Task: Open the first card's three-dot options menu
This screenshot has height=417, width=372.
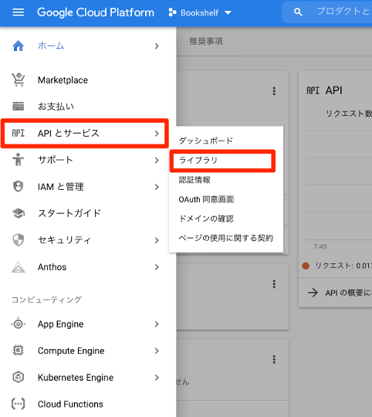Action: pos(274,91)
